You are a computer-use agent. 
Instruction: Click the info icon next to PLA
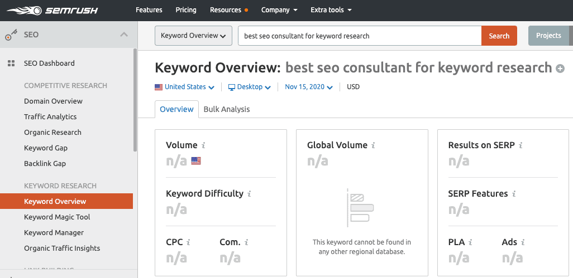[x=470, y=242]
